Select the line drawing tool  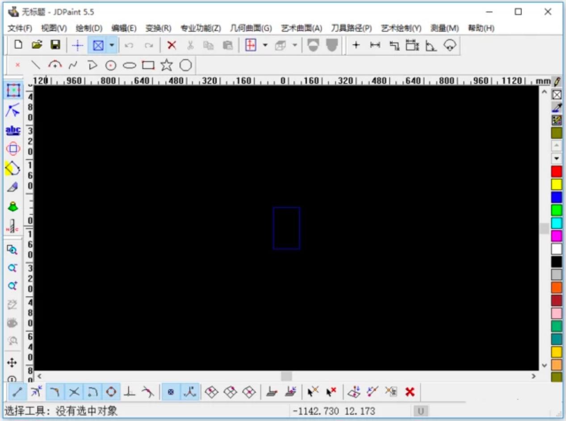[35, 65]
